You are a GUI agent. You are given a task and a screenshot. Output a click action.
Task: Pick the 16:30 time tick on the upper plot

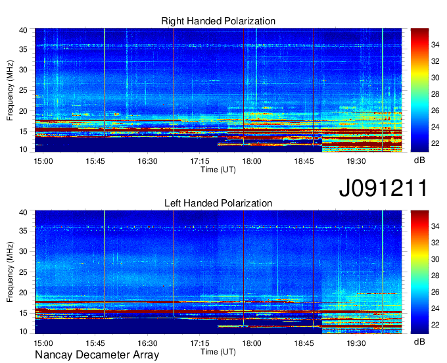click(147, 161)
